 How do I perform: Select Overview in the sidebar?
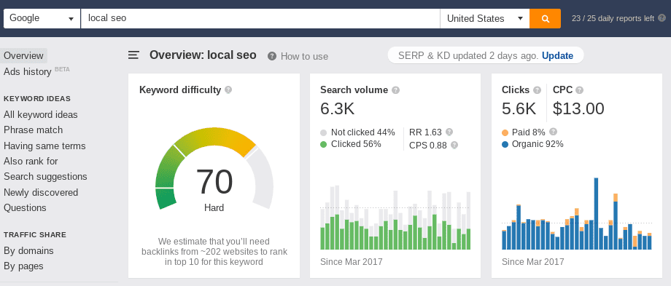tap(23, 56)
